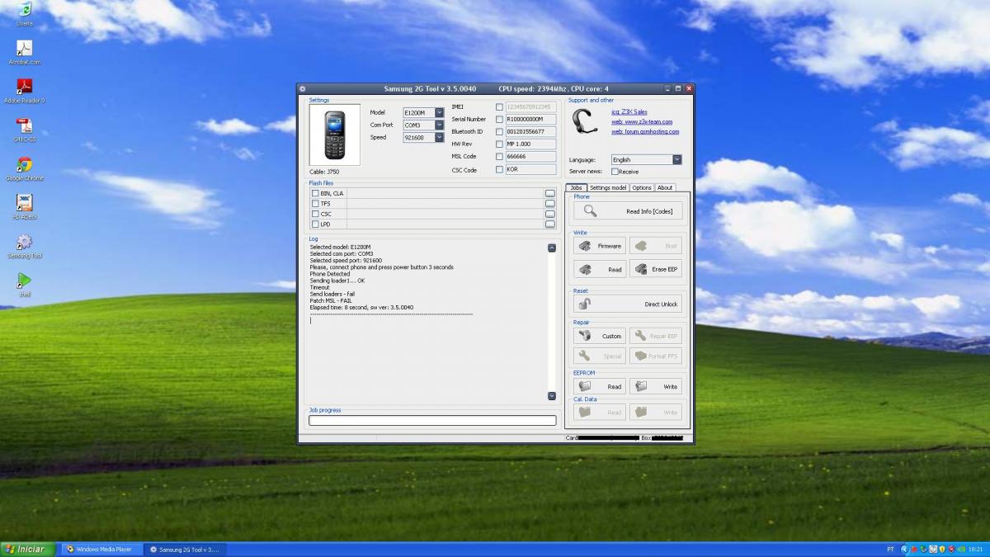This screenshot has height=557, width=990.
Task: Click the 'Send loaders - fail' log line
Action: [x=333, y=294]
